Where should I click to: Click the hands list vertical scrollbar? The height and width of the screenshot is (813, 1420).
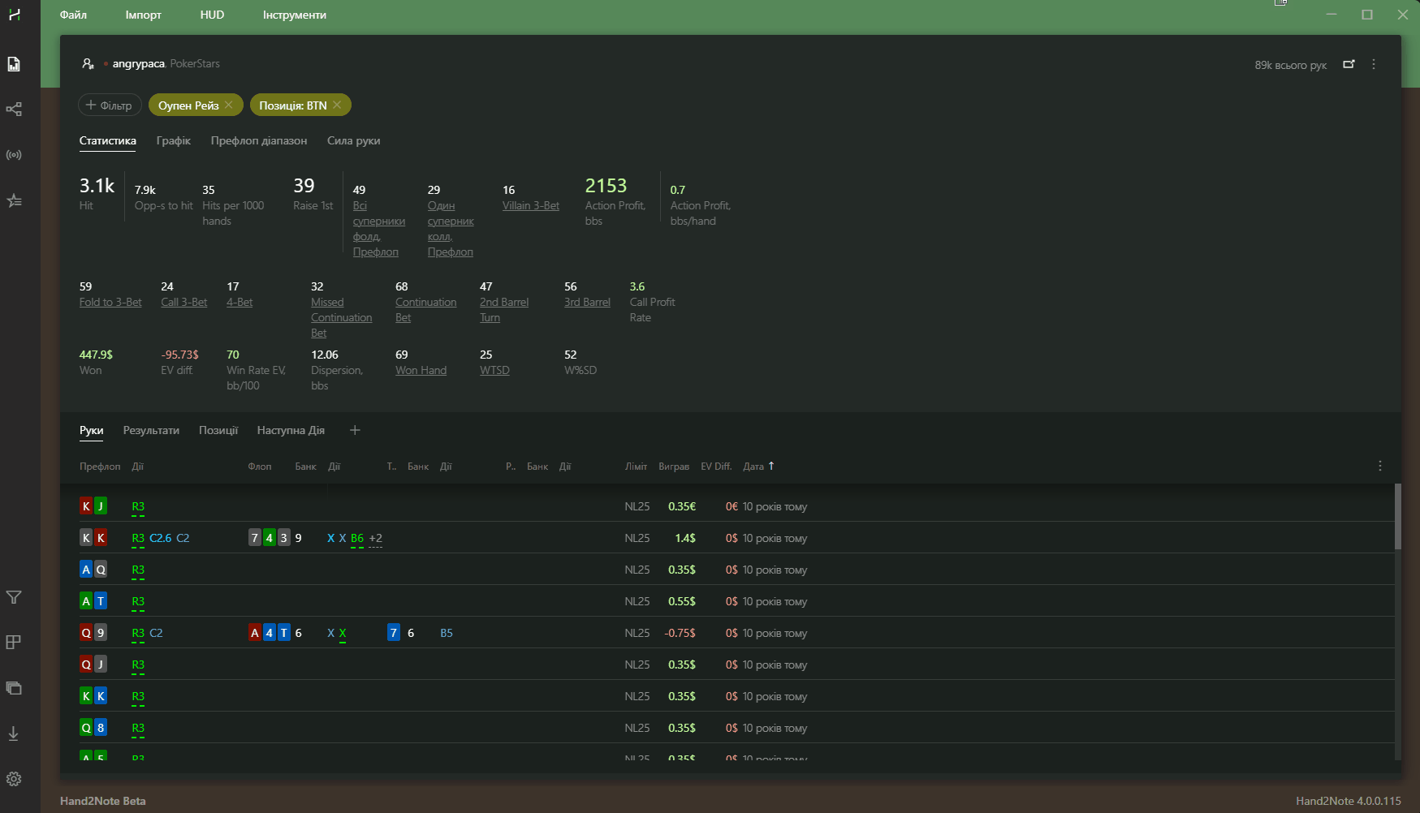[1398, 517]
